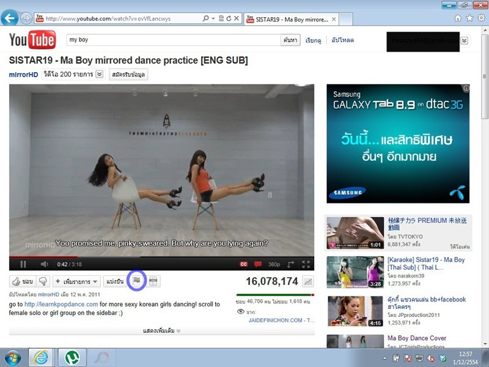Open Karaoke Sistar19 Ma Boy thumbnail
The image size is (489, 367).
[355, 272]
